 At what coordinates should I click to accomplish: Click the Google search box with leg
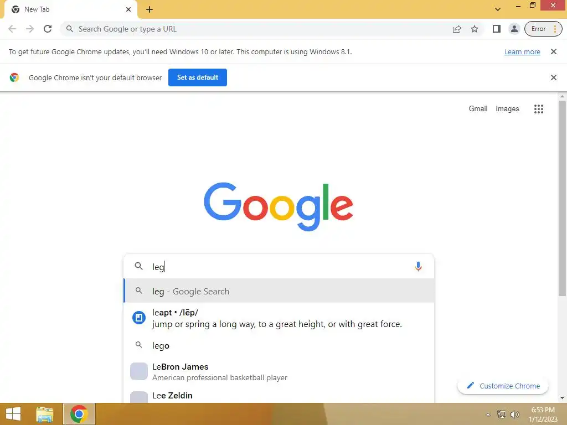click(x=279, y=267)
